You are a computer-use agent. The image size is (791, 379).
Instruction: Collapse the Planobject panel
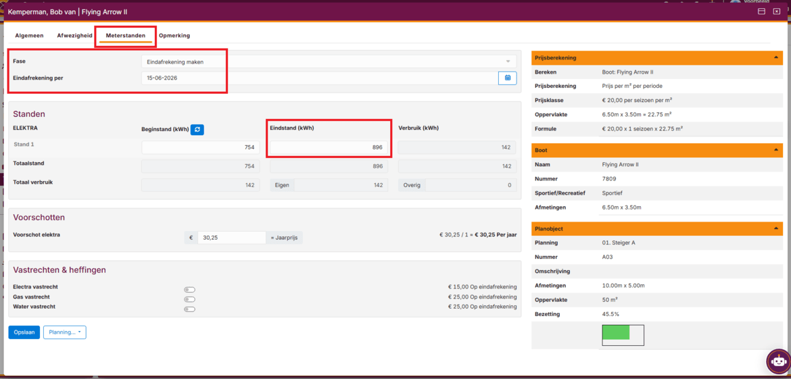[x=775, y=229]
